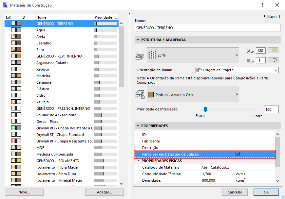Viewport: 285px width, 199px height.
Task: Click the foreground pen color swatch
Action: click(273, 51)
